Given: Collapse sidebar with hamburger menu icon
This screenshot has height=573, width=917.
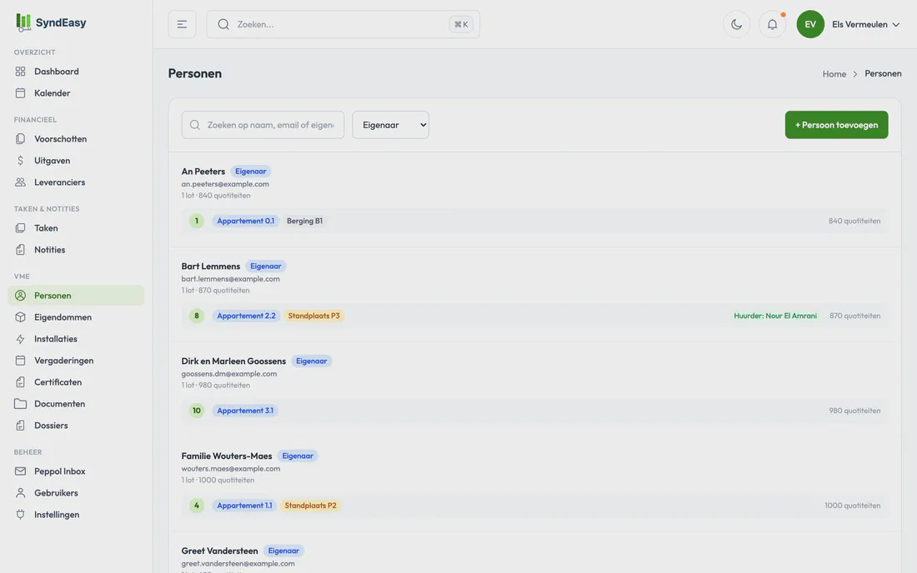Looking at the screenshot, I should point(182,24).
